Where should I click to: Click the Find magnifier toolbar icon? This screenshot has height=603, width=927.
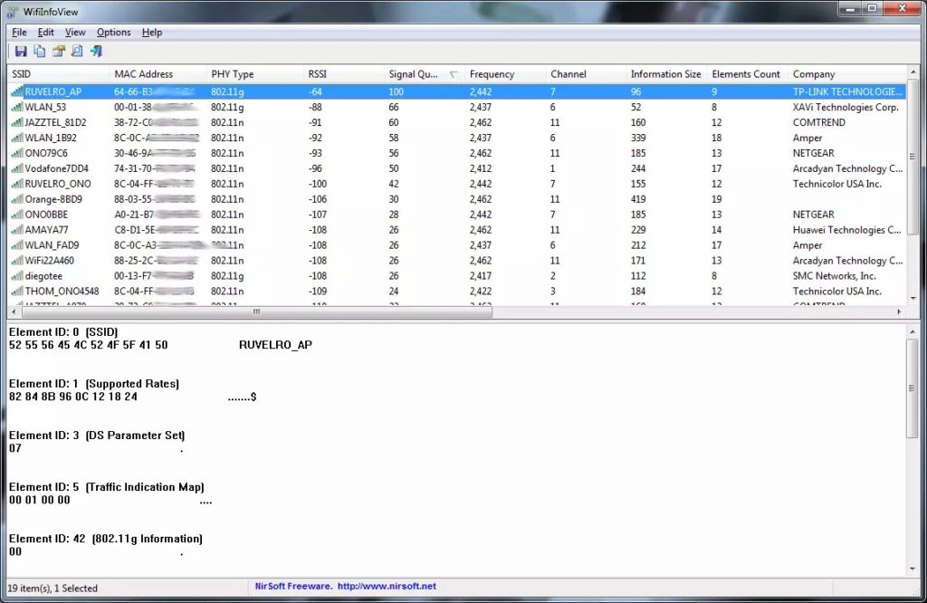(77, 52)
